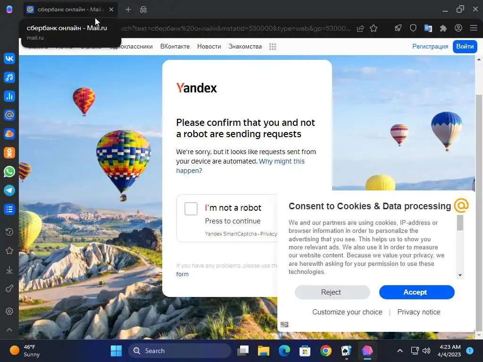Open Microsoft Edge from the taskbar
The image size is (483, 362).
point(284,351)
